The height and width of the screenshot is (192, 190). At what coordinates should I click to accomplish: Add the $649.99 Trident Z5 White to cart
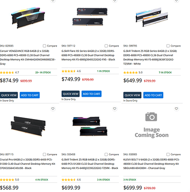click(x=153, y=95)
